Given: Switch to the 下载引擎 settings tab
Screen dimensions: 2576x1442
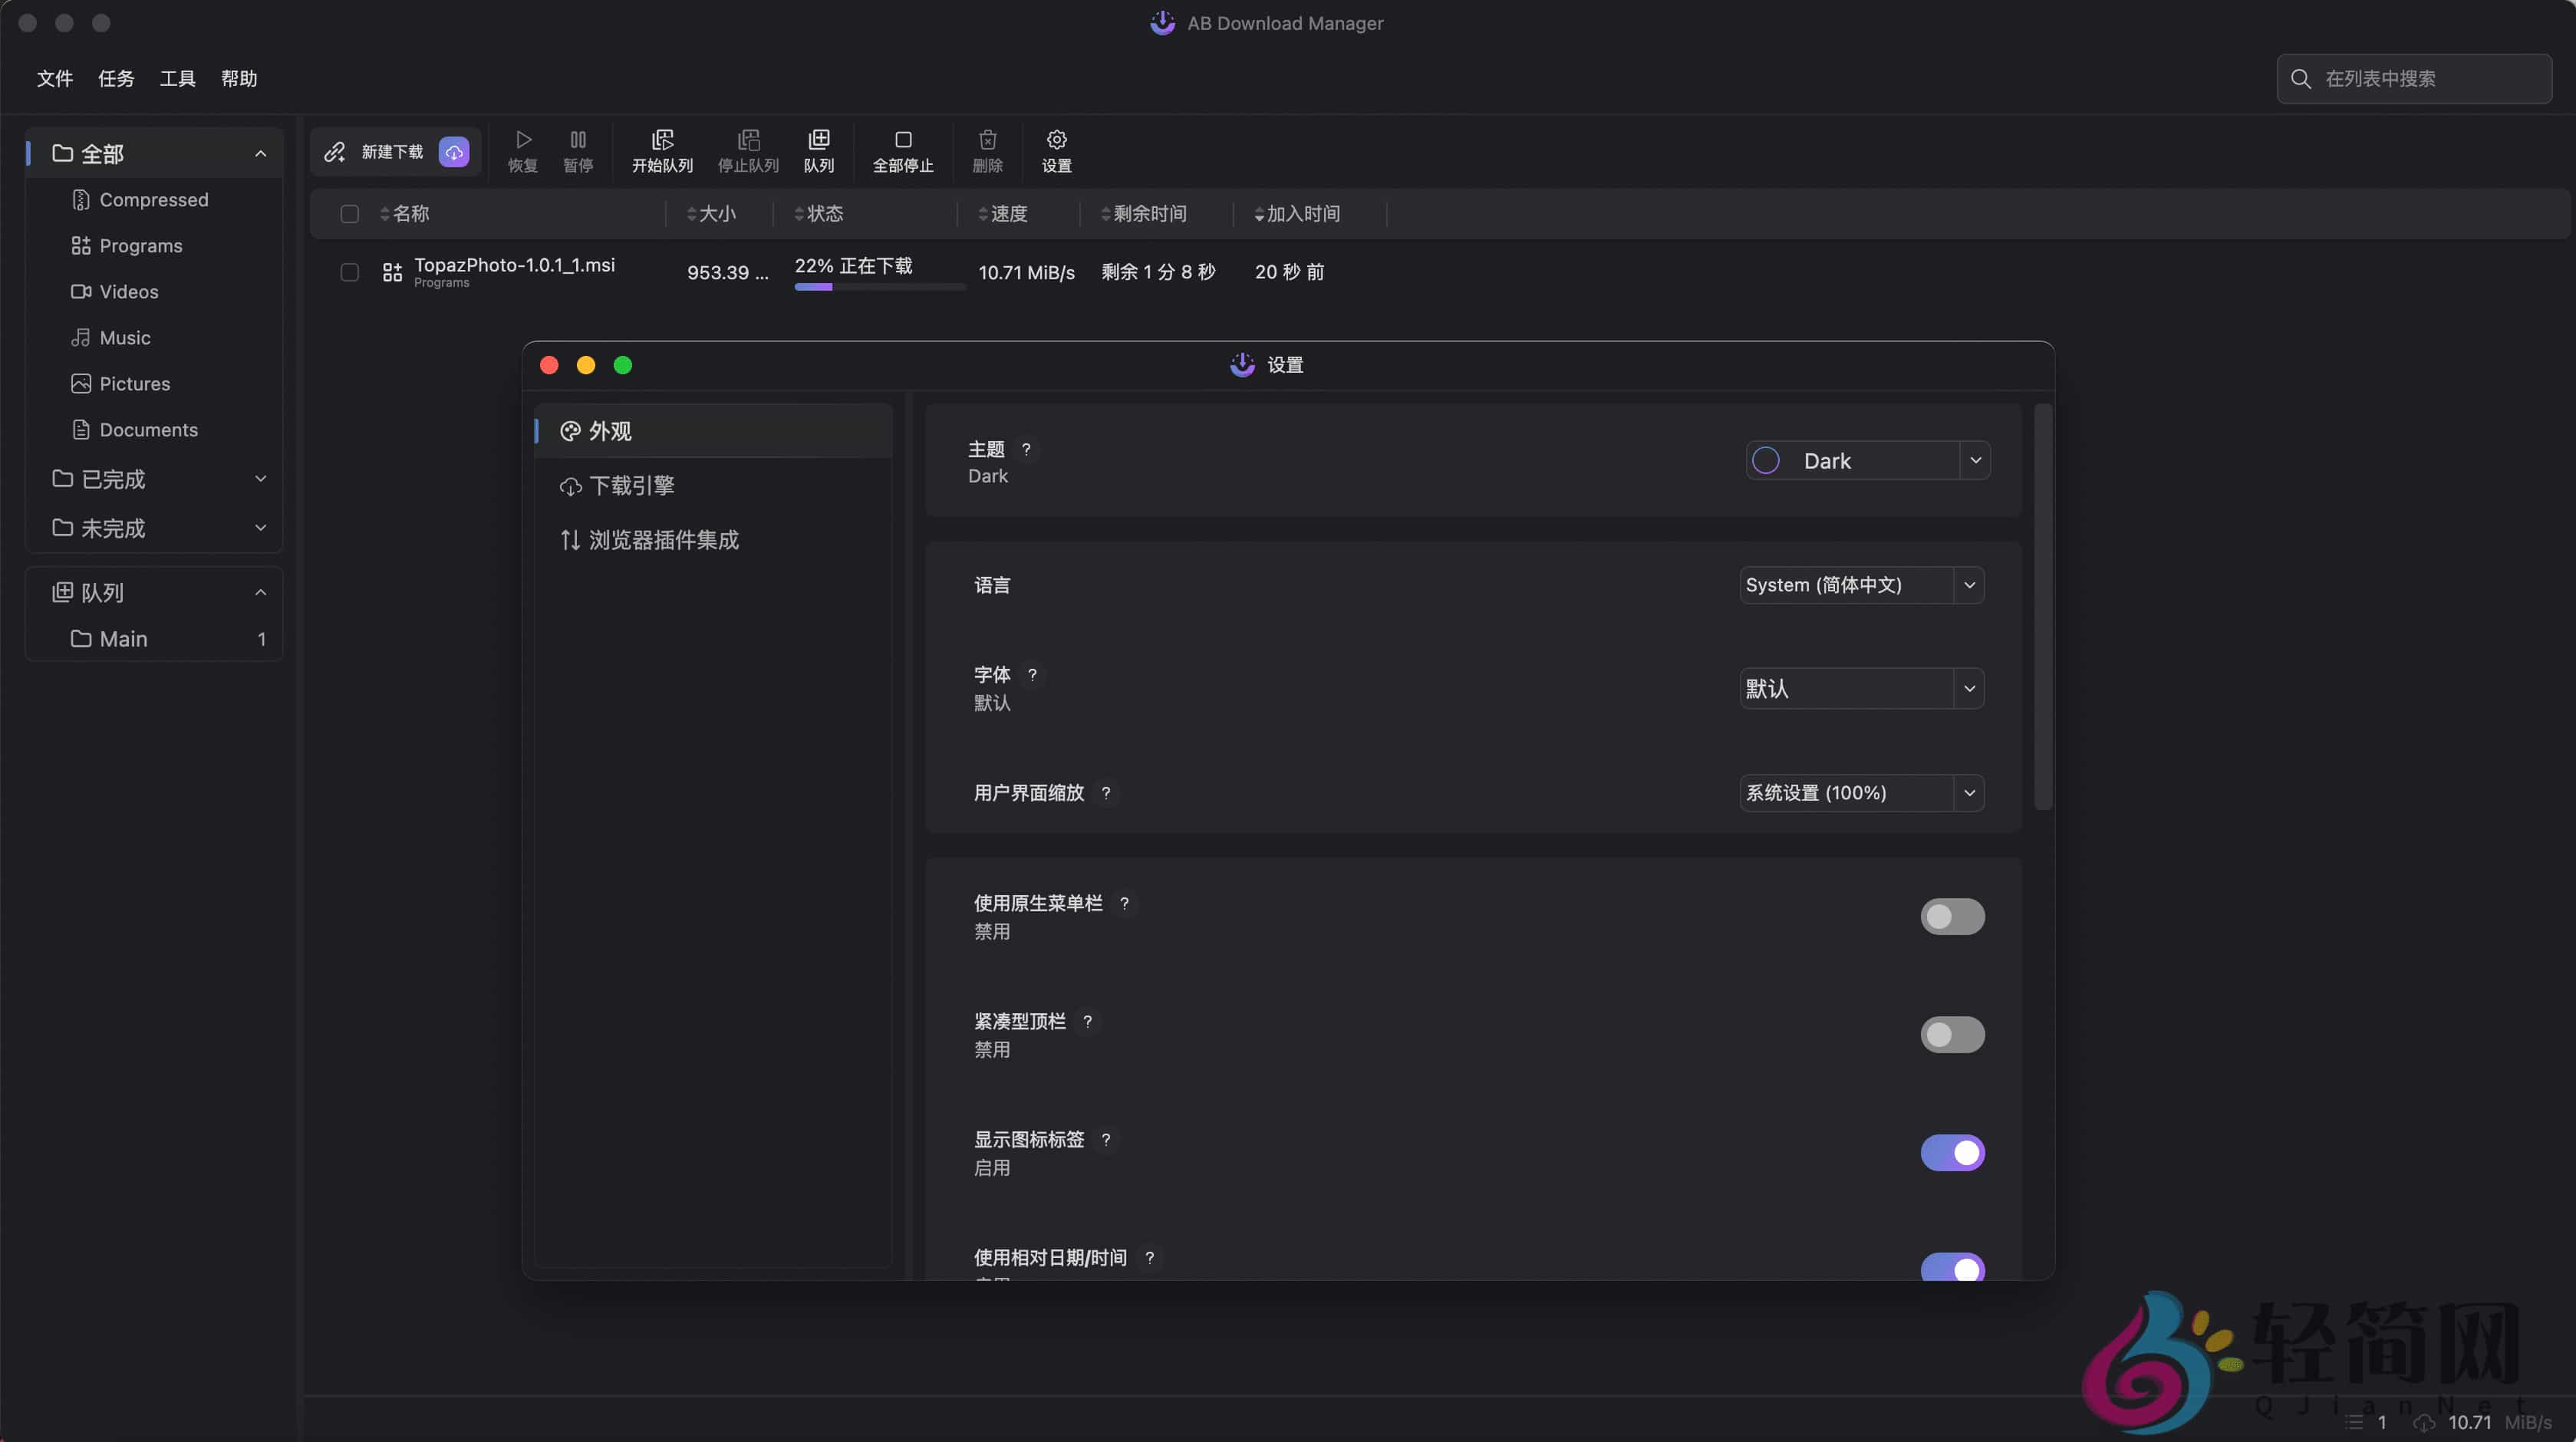Looking at the screenshot, I should point(631,485).
